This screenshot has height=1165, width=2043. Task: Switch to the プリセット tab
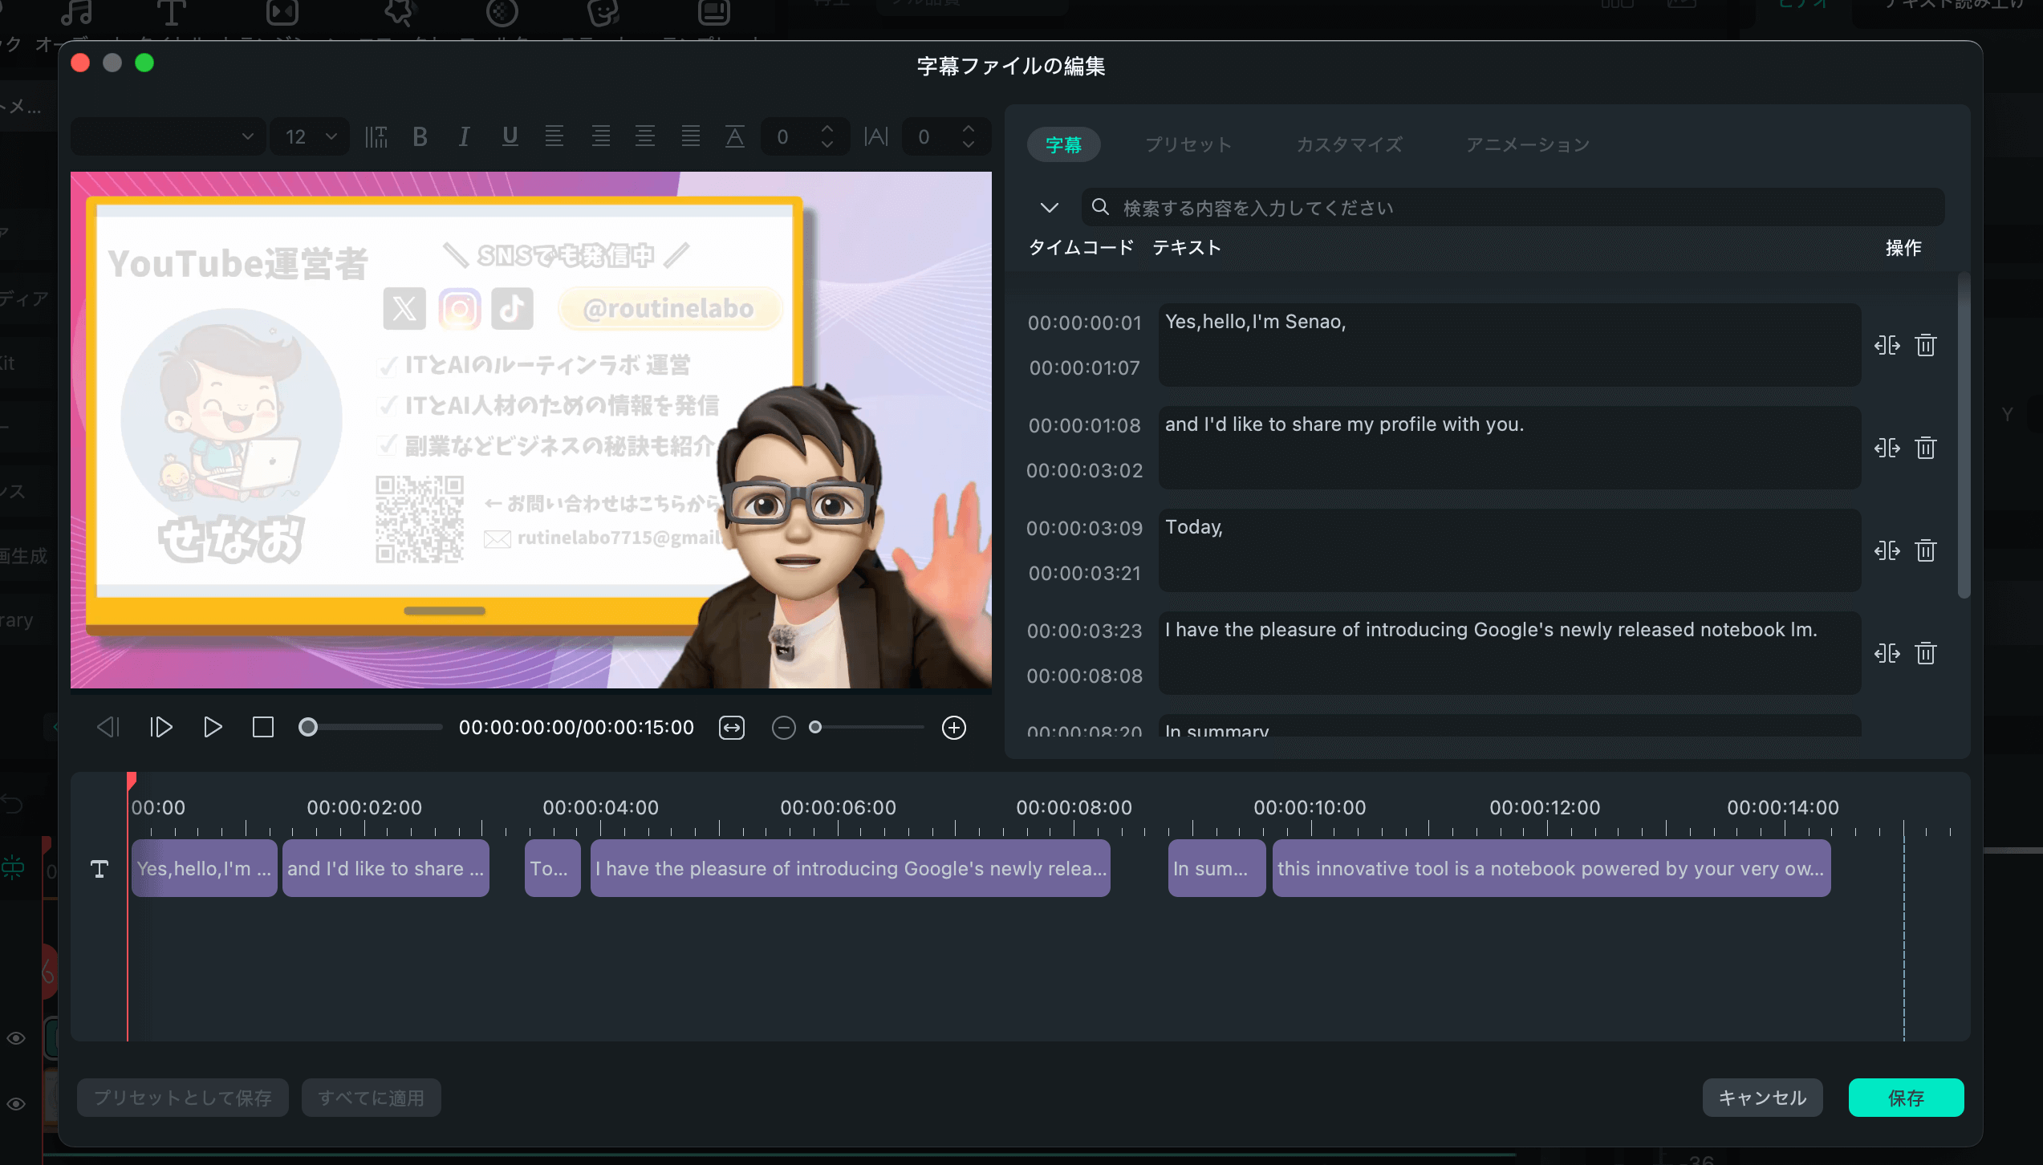tap(1188, 145)
